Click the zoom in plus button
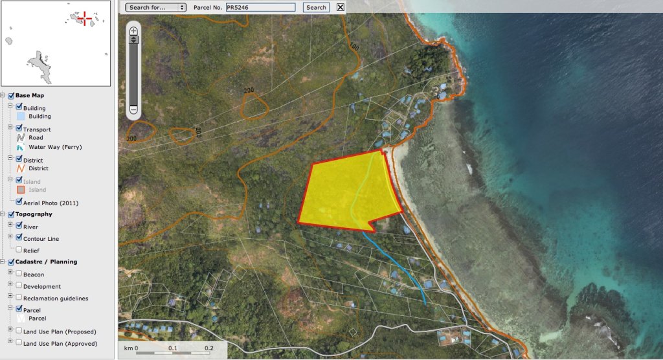Image resolution: width=663 pixels, height=360 pixels. click(134, 30)
